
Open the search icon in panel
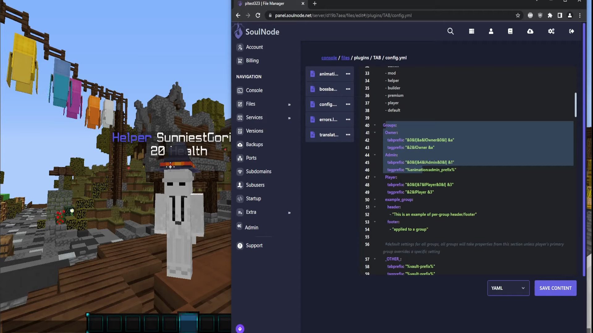point(450,31)
